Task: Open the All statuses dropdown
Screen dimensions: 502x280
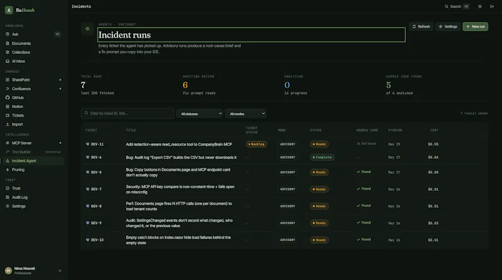Action: [x=200, y=114]
